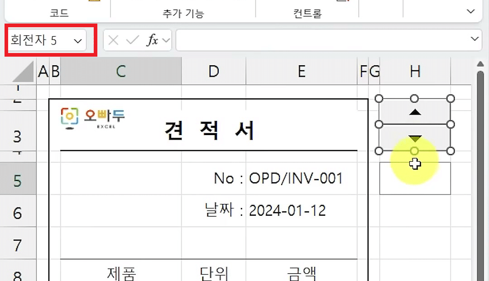Open the Name Box dropdown arrow

[x=78, y=41]
